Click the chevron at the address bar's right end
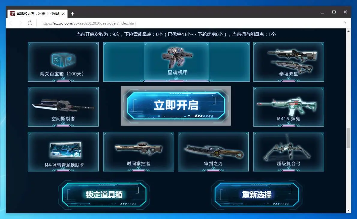 [x=345, y=23]
